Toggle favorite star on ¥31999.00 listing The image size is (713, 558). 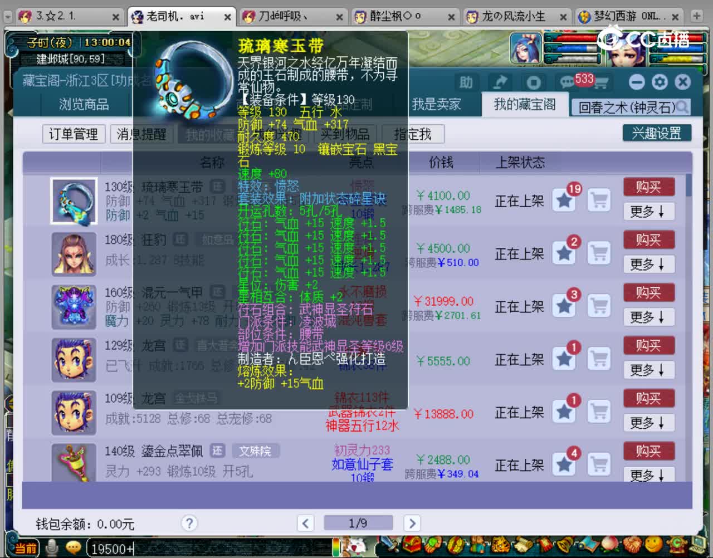[564, 306]
